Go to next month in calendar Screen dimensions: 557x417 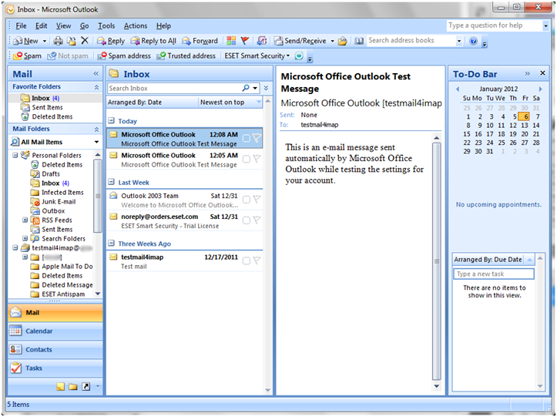(x=540, y=89)
